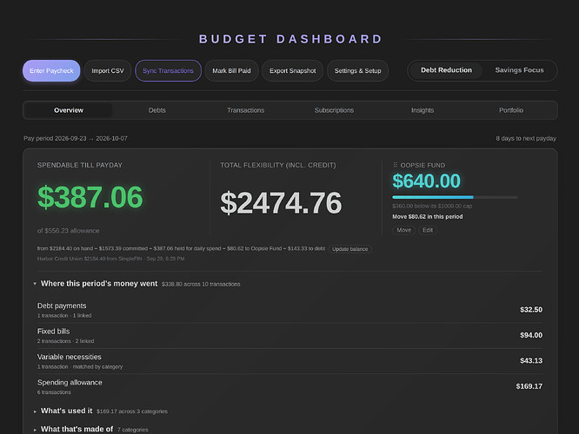This screenshot has height=434, width=579.
Task: Click the Harbor Credit Union SimpleFIN line
Action: 110,259
